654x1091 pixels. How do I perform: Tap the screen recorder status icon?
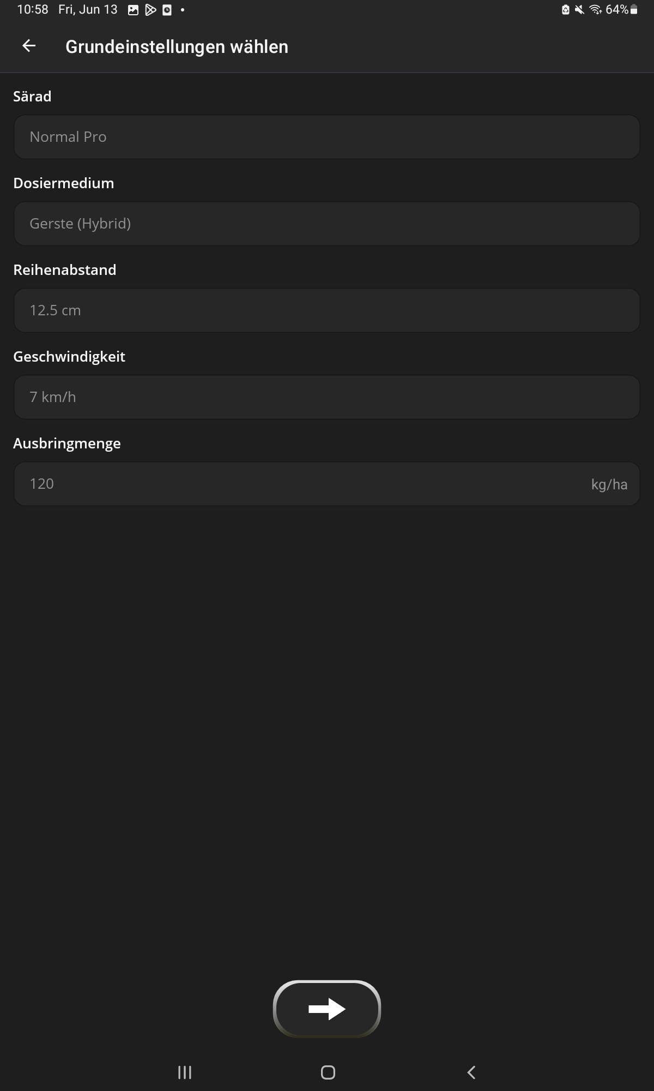click(x=167, y=10)
